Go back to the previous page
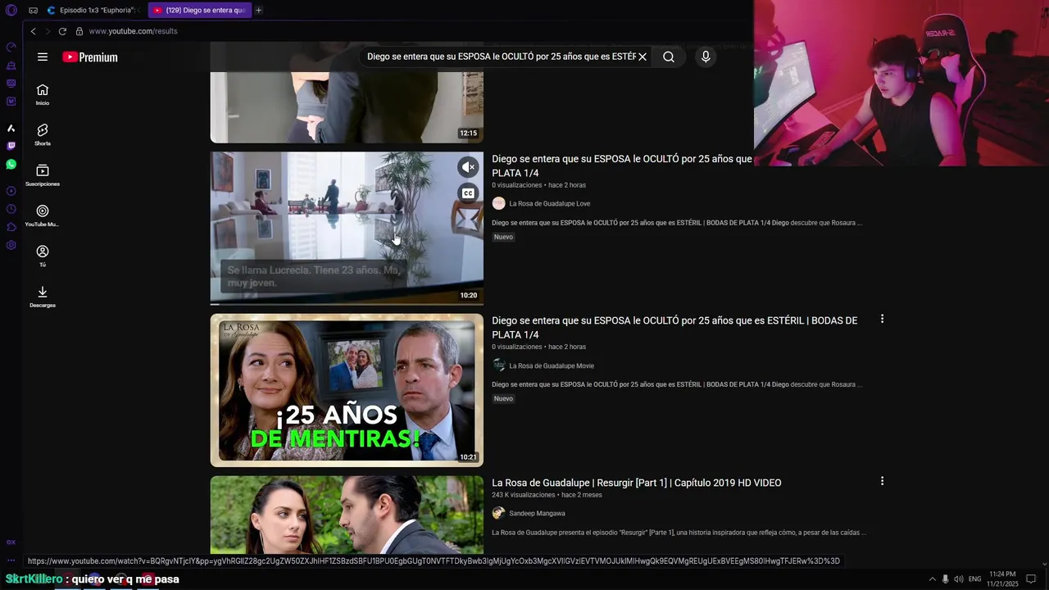The image size is (1049, 590). pos(33,31)
